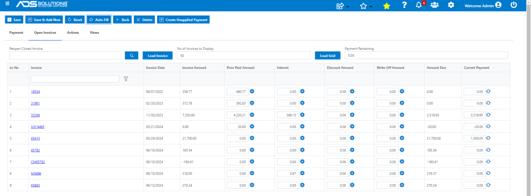The image size is (531, 196).
Task: Click No of Invoices to Display field
Action: click(244, 55)
